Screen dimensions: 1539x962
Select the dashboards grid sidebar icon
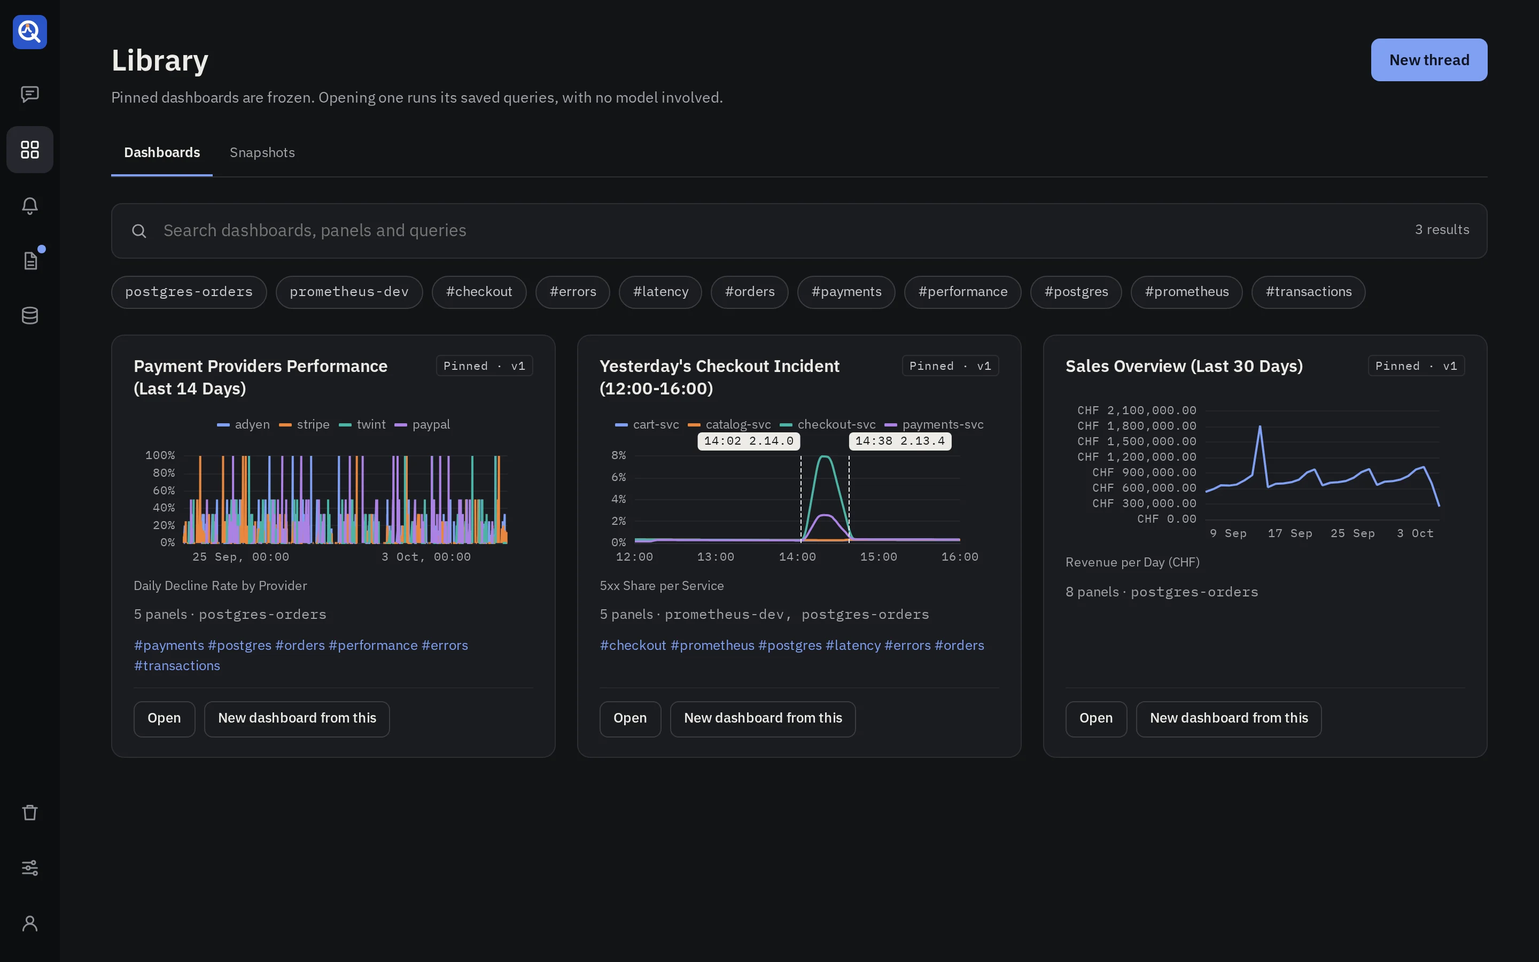pyautogui.click(x=30, y=150)
